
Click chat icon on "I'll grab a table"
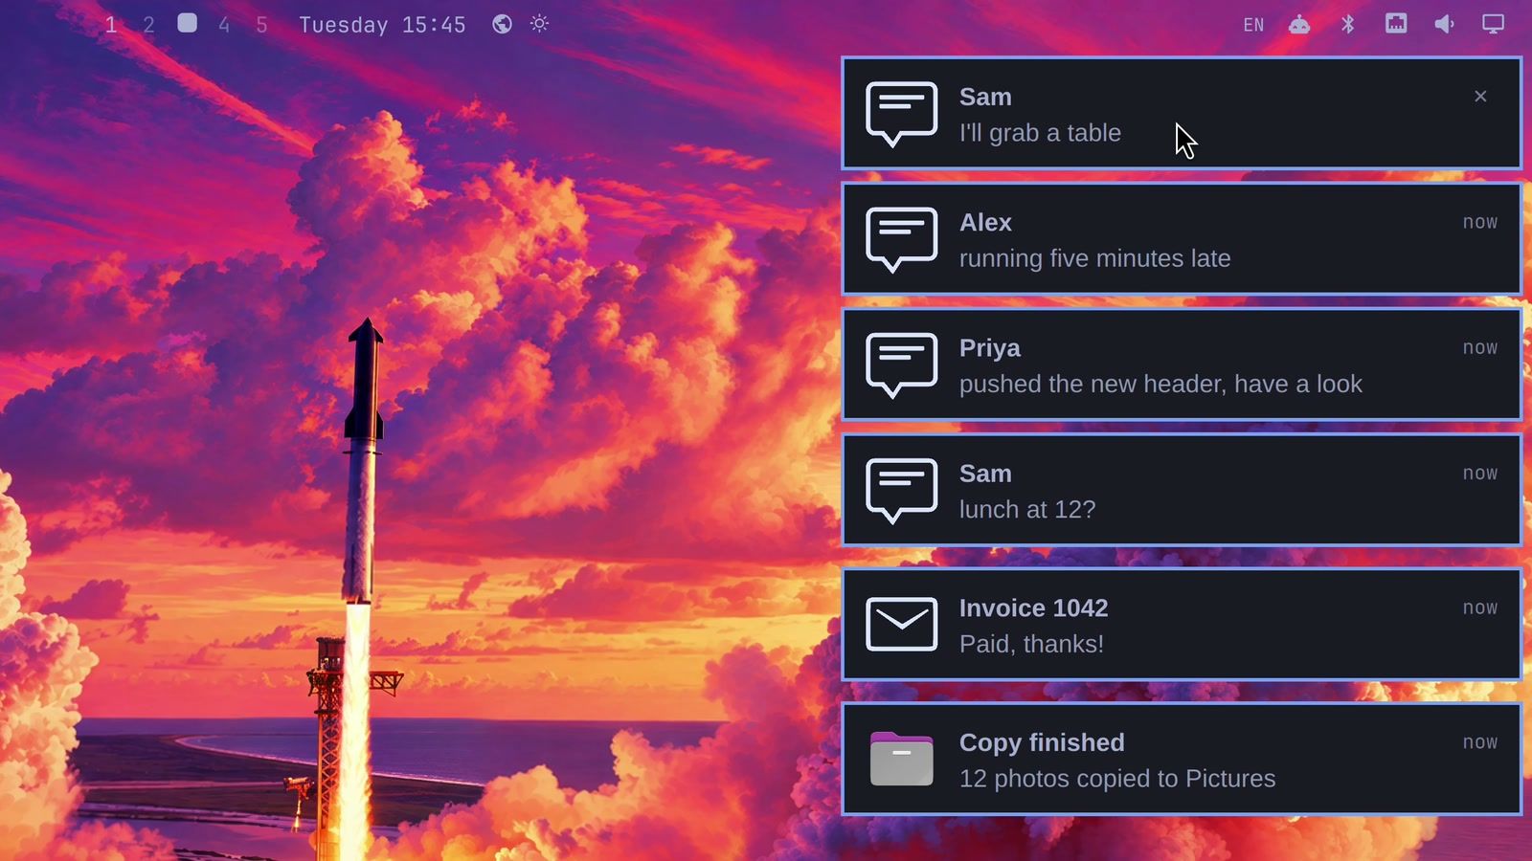901,114
